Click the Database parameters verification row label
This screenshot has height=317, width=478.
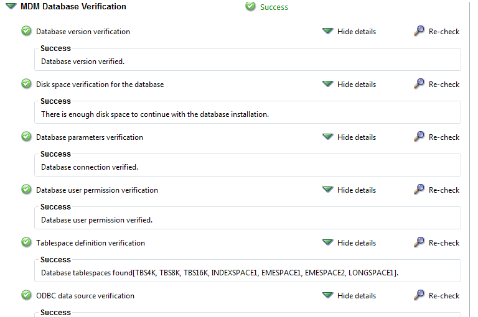pyautogui.click(x=90, y=137)
